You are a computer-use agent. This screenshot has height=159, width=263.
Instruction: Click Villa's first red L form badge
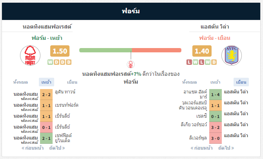tap(189, 62)
